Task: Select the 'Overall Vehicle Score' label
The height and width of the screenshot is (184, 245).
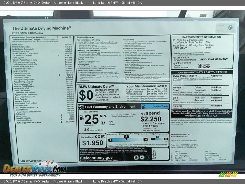Action: [185, 76]
